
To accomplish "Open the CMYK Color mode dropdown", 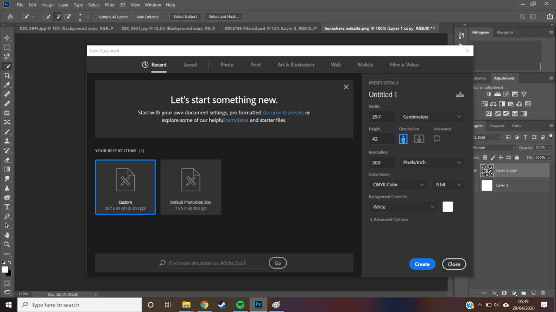I will coord(398,185).
